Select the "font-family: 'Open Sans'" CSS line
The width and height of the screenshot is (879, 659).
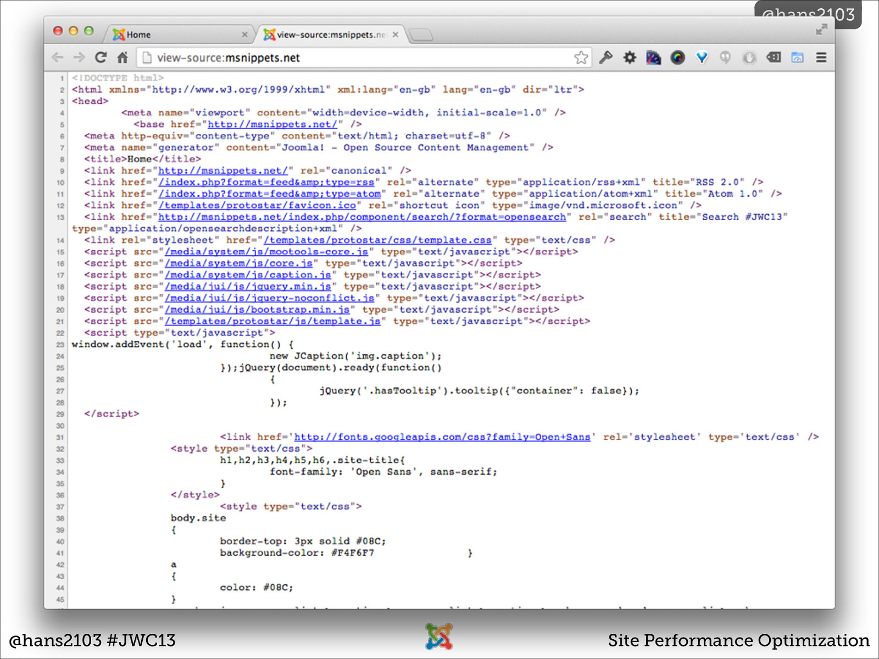(383, 472)
